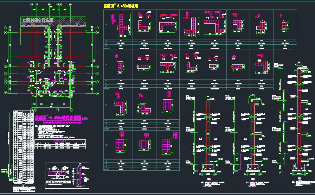Click the tallest rightmost column elevation detail
The width and height of the screenshot is (315, 195).
(x=299, y=120)
